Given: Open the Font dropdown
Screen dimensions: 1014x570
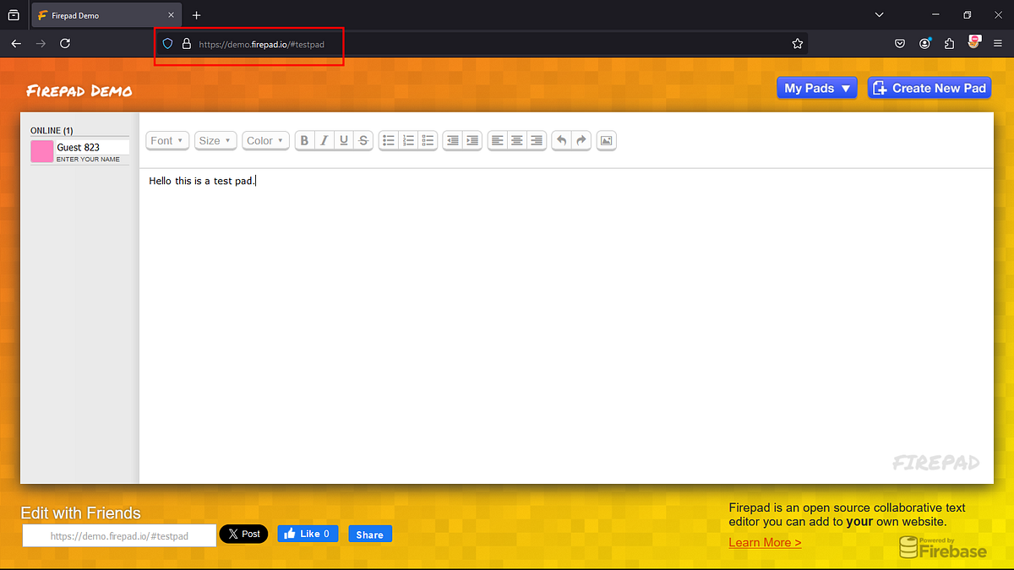Looking at the screenshot, I should pos(166,140).
